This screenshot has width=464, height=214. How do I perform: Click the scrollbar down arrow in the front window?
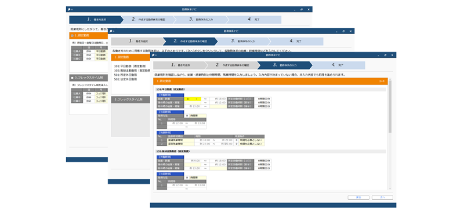click(390, 189)
